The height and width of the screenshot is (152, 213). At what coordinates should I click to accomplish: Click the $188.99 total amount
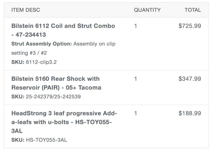pyautogui.click(x=190, y=113)
